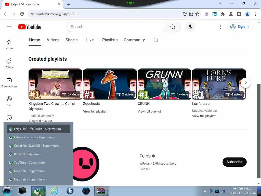261x196 pixels.
Task: View full playlist for Zoochosis
Action: (95, 111)
